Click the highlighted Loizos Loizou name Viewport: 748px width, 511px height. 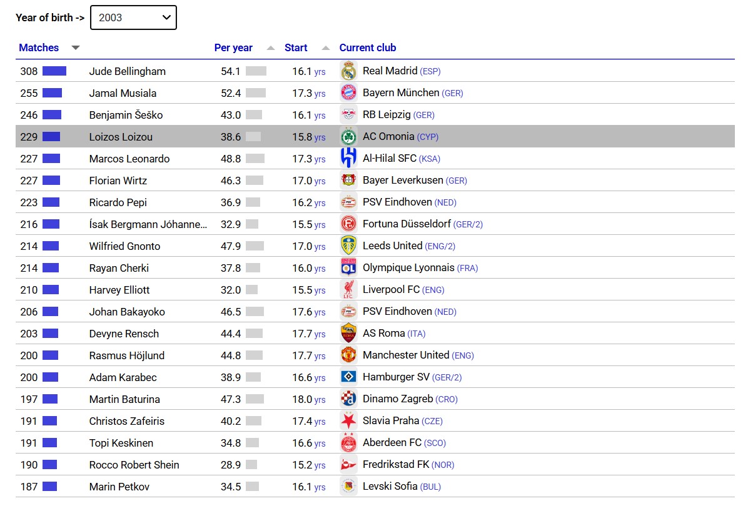point(121,137)
